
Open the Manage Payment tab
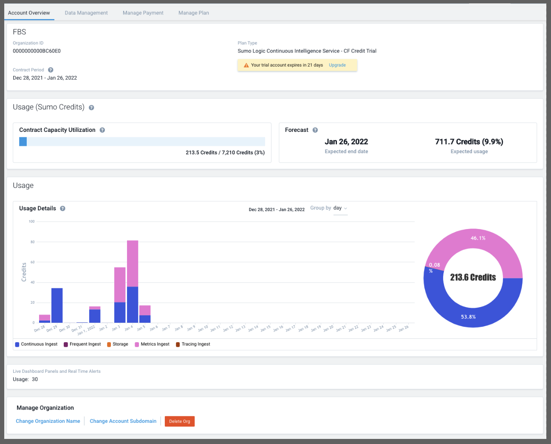[x=143, y=13]
